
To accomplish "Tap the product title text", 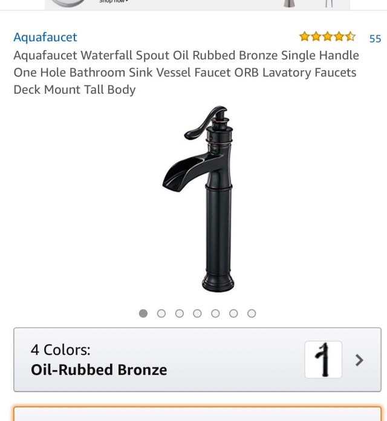I will coord(186,73).
